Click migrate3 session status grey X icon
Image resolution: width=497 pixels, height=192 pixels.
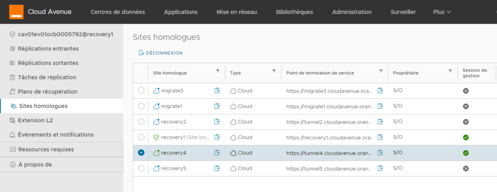[x=465, y=91]
